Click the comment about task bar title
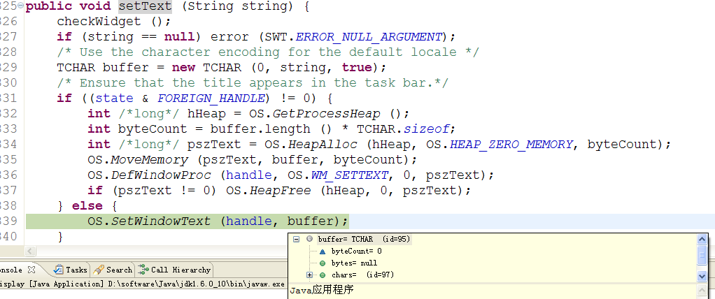Screen dimensions: 715x299 point(253,83)
